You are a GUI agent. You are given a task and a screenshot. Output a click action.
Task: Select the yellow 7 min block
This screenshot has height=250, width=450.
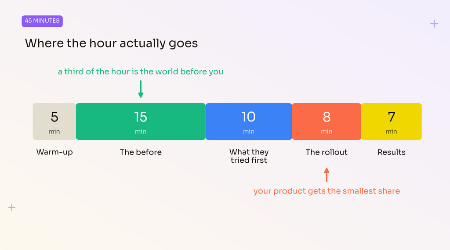(x=392, y=121)
